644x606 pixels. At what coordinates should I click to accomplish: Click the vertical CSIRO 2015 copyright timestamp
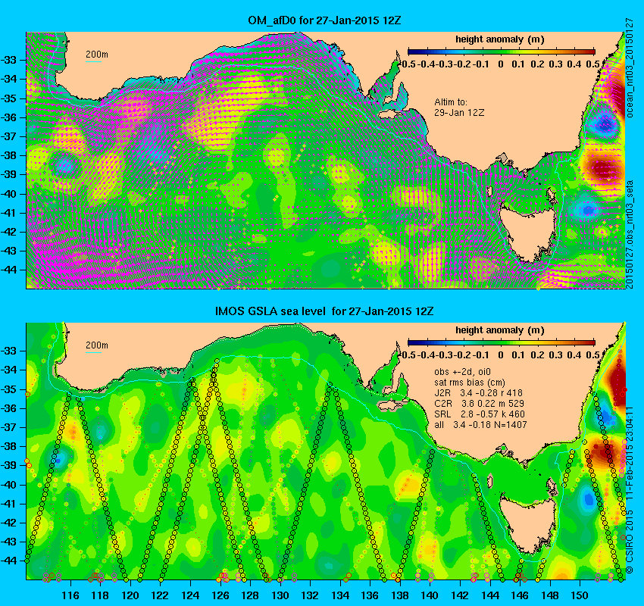630,490
